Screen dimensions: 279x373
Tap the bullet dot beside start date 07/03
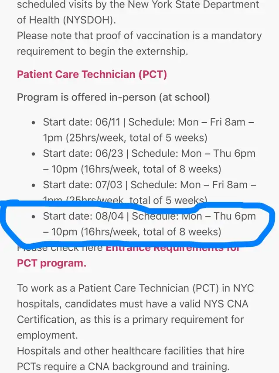[x=34, y=185]
